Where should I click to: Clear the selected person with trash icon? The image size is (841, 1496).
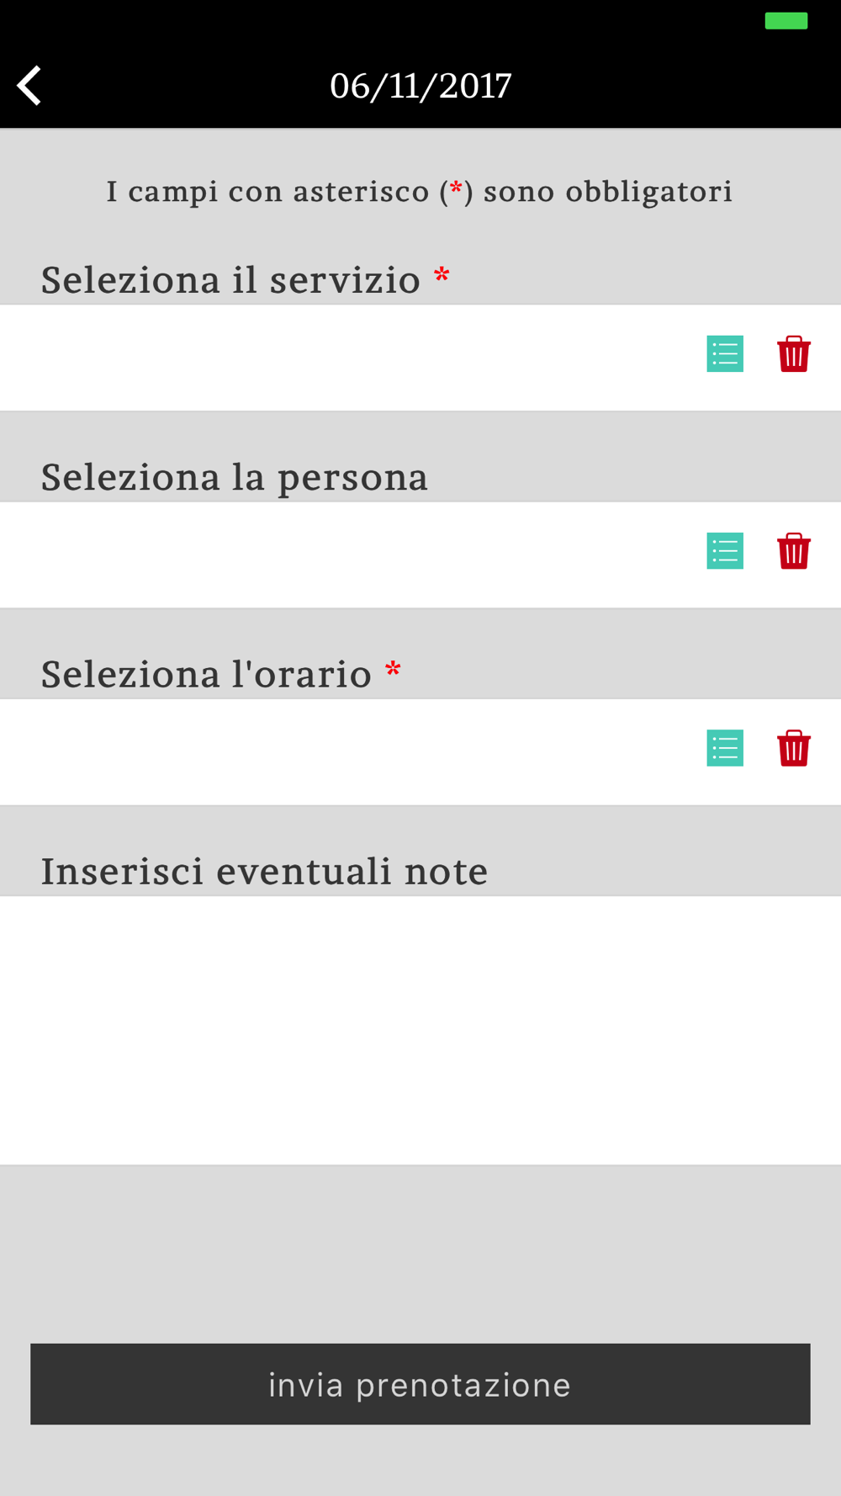[793, 551]
